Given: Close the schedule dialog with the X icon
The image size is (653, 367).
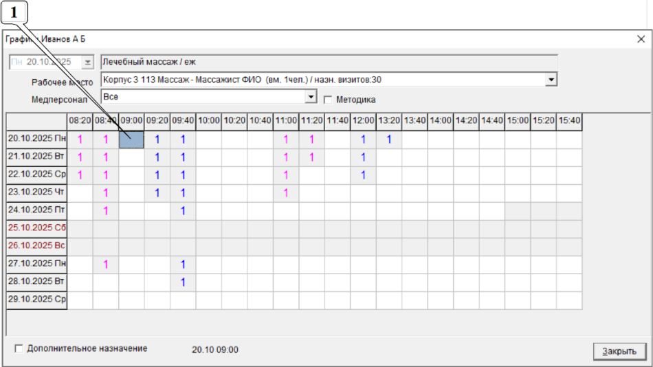Looking at the screenshot, I should click(x=640, y=39).
